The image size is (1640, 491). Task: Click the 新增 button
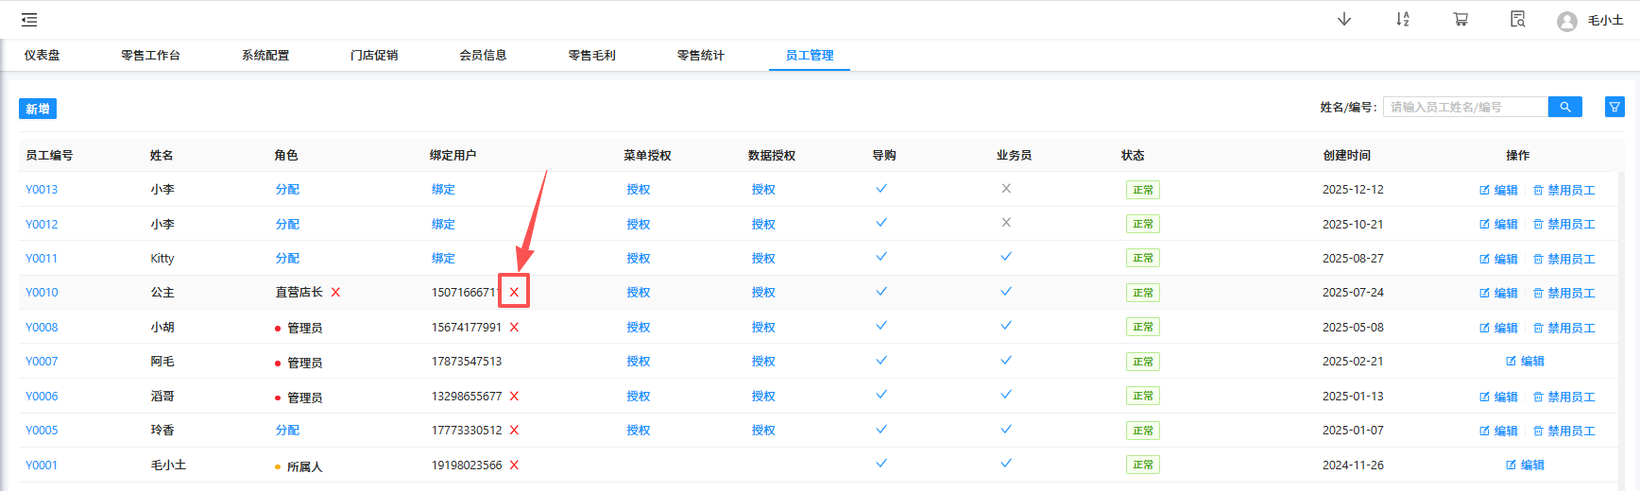click(x=38, y=109)
